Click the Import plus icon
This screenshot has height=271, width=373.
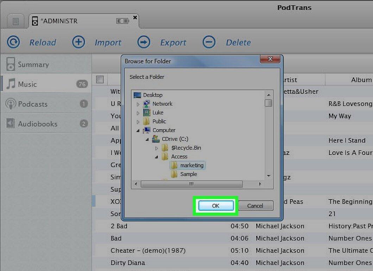coord(78,42)
